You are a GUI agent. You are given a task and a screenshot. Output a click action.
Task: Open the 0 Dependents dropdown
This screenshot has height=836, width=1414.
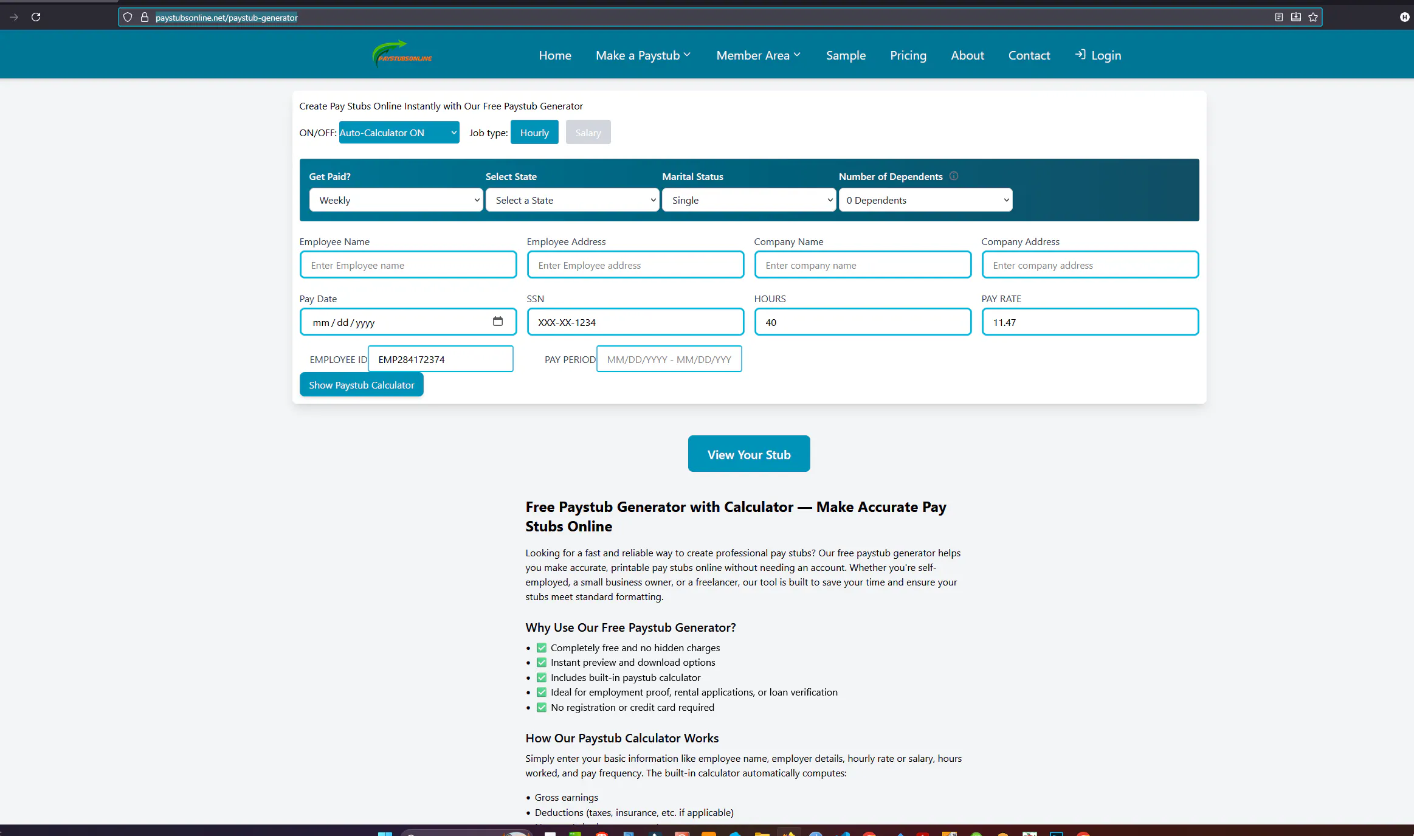pos(926,200)
